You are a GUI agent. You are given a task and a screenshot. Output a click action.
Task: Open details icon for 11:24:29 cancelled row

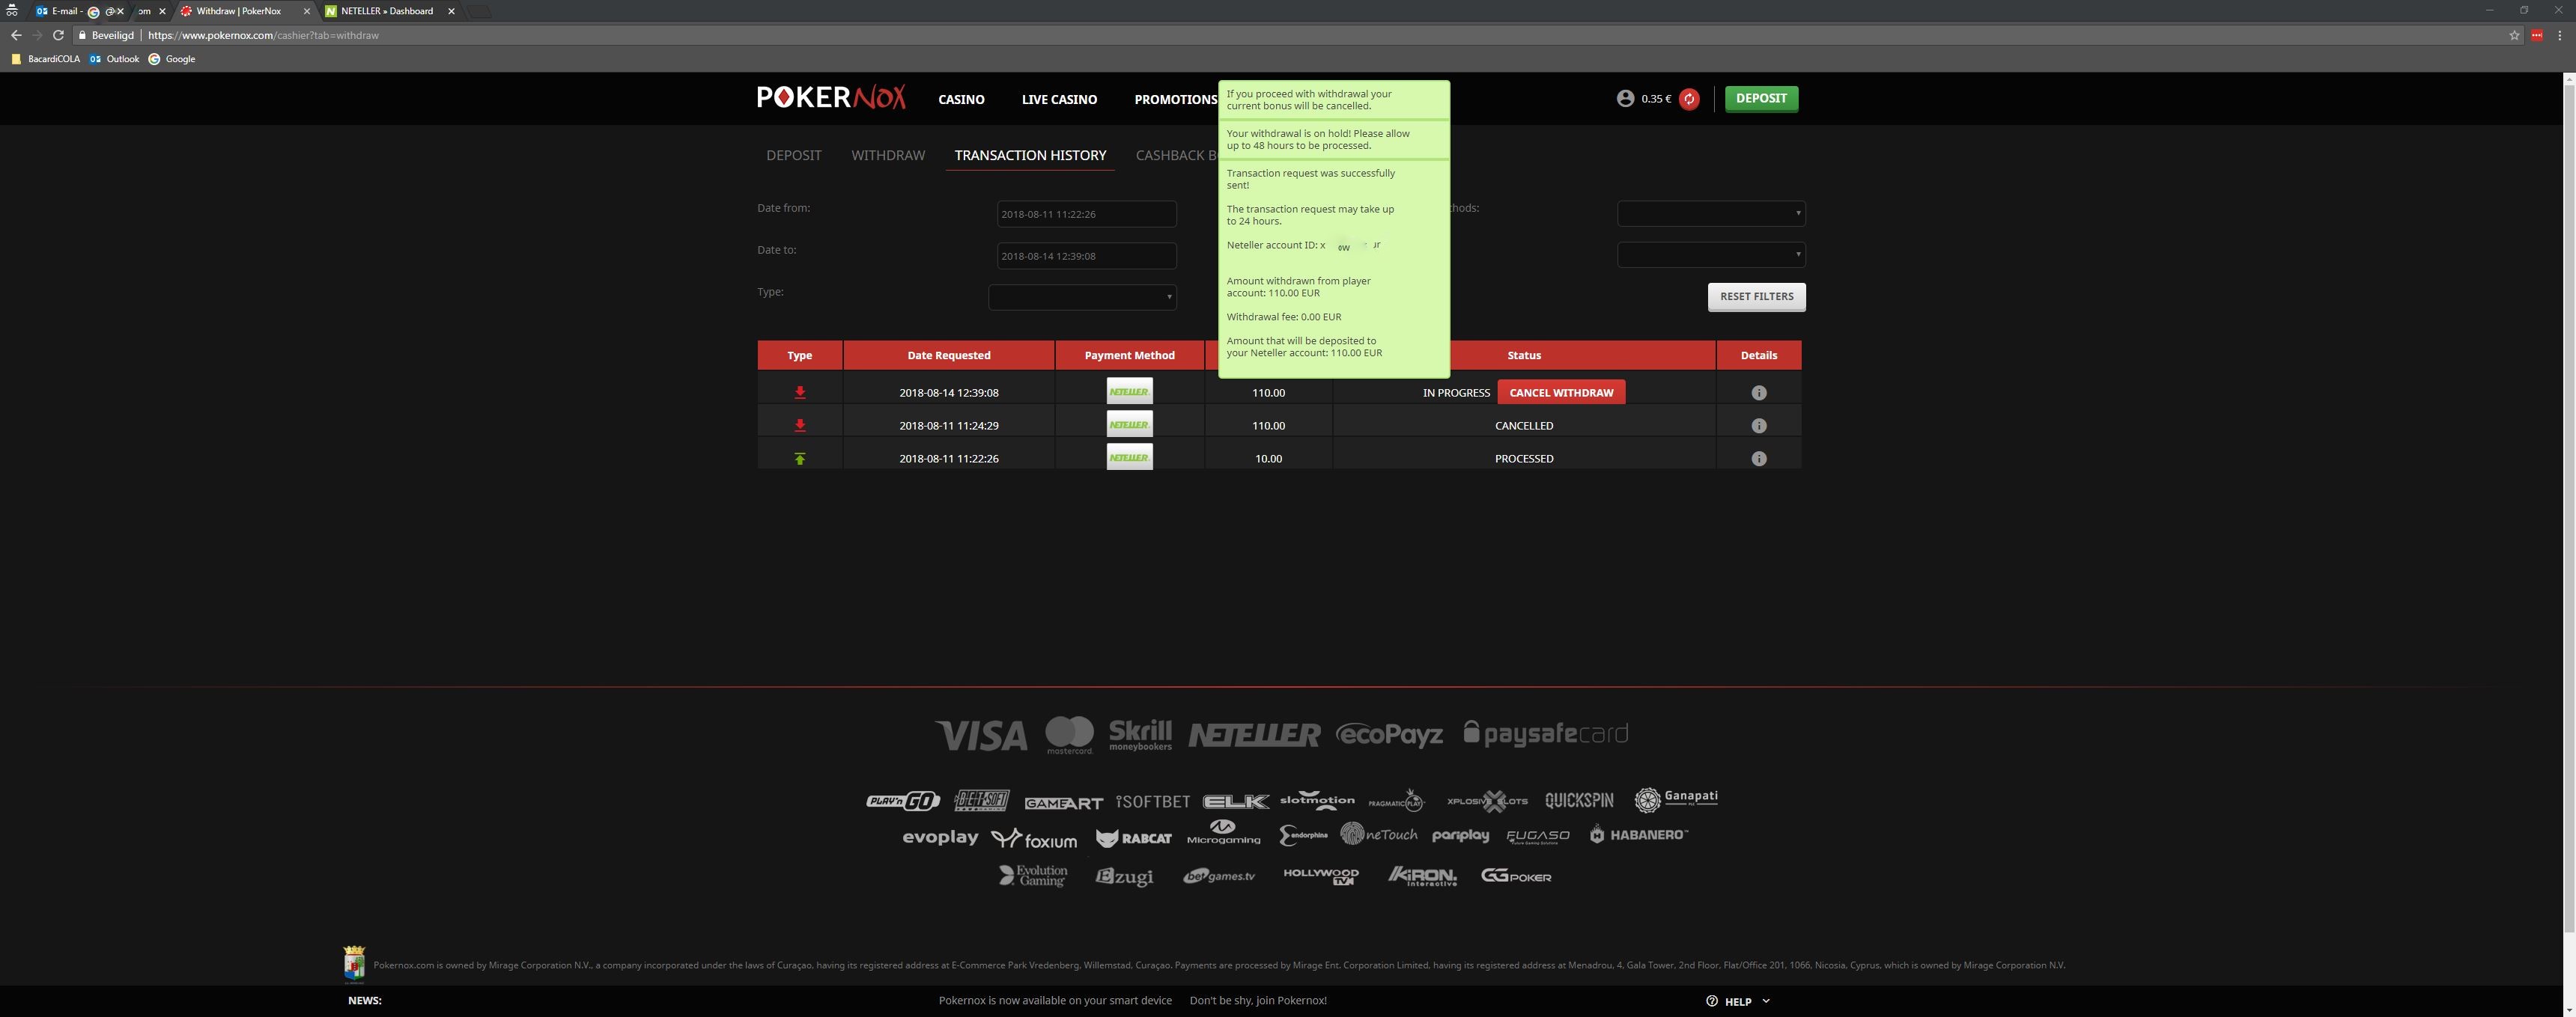[x=1759, y=426]
